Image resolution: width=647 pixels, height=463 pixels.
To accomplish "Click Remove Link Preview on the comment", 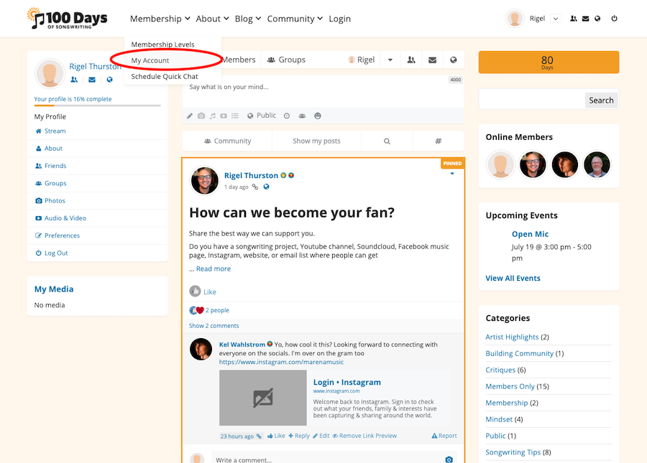I will tap(364, 436).
